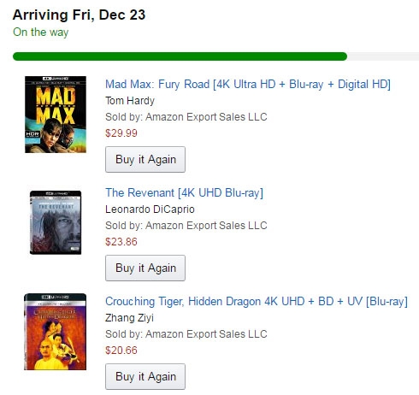419x395 pixels.
Task: Click Buy it Again under Crouching Tiger
Action: pyautogui.click(x=145, y=376)
